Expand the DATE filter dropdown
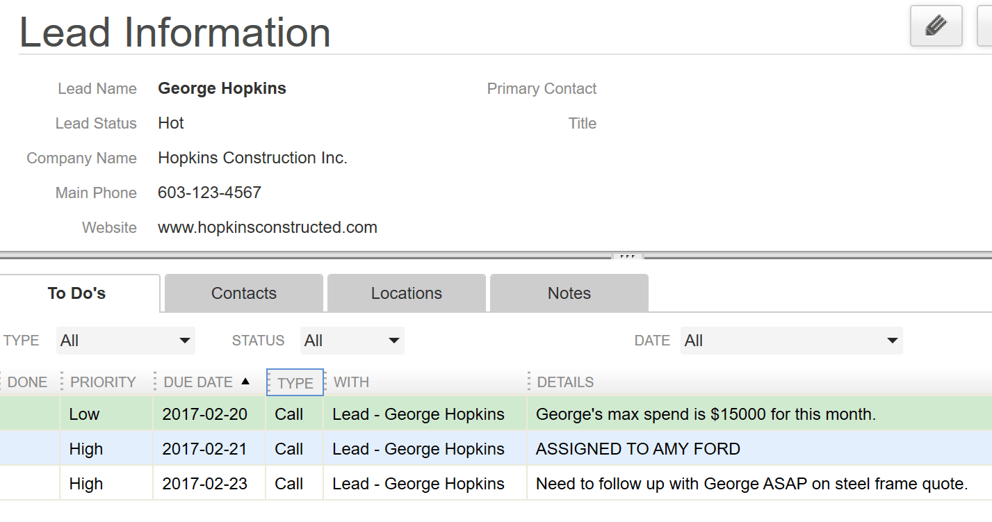This screenshot has width=992, height=522. pos(791,340)
